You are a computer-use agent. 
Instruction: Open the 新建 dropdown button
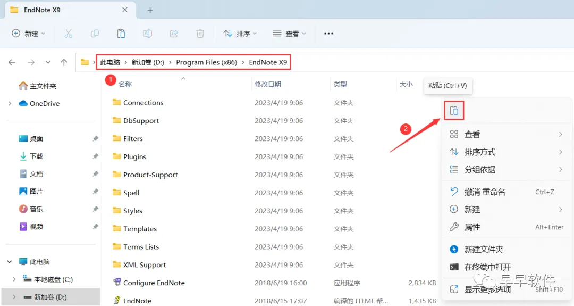29,34
